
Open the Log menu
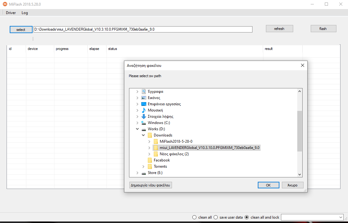click(25, 13)
